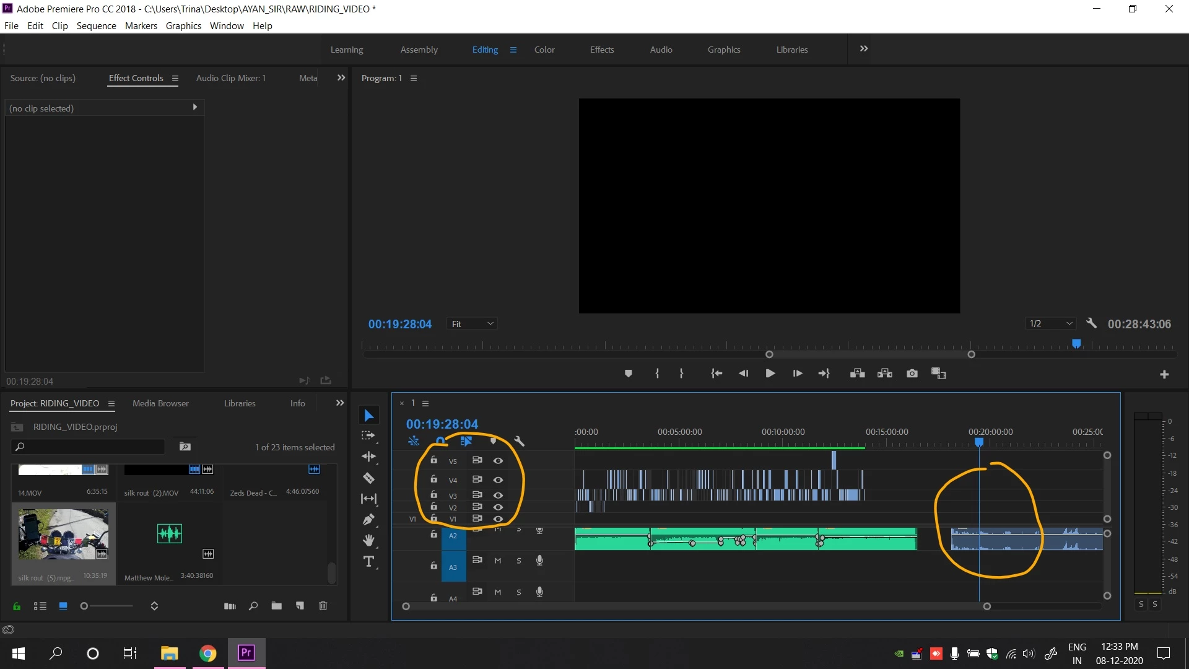Image resolution: width=1189 pixels, height=669 pixels.
Task: Expand the workspace overflow chevron
Action: point(864,49)
